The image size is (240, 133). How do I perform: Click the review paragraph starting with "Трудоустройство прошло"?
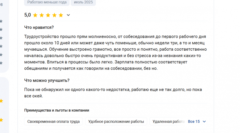click(x=116, y=53)
